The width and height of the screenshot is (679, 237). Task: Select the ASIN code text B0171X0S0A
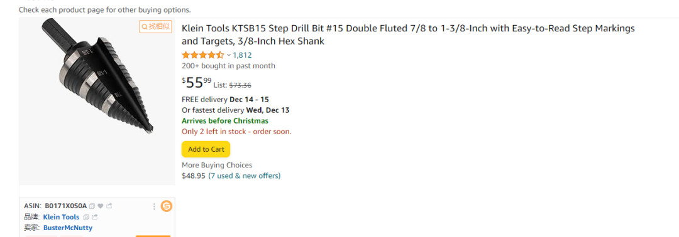[x=66, y=206]
